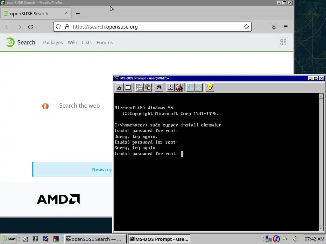The image size is (326, 244).
Task: Open the Wiki navigation link
Action: point(72,42)
